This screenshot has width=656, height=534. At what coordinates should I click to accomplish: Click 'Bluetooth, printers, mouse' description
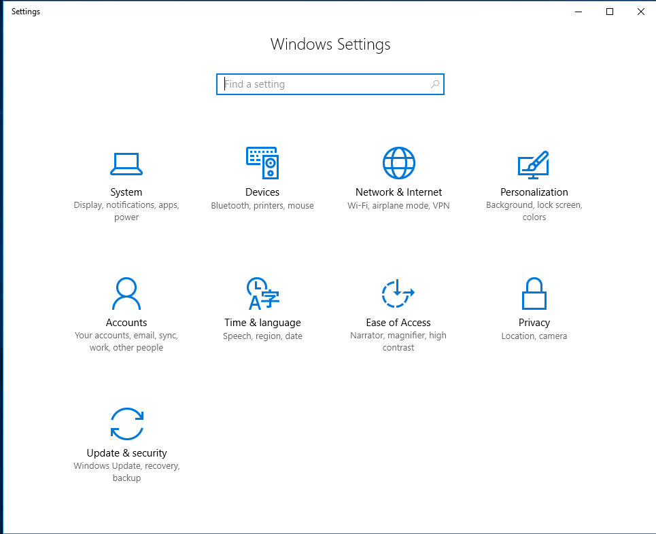(262, 206)
